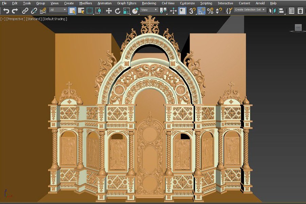Choose the Select and Rotate tool
This screenshot has width=306, height=204.
118,11
